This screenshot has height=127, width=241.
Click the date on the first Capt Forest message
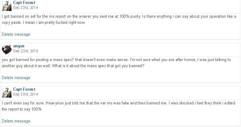[x=26, y=7]
